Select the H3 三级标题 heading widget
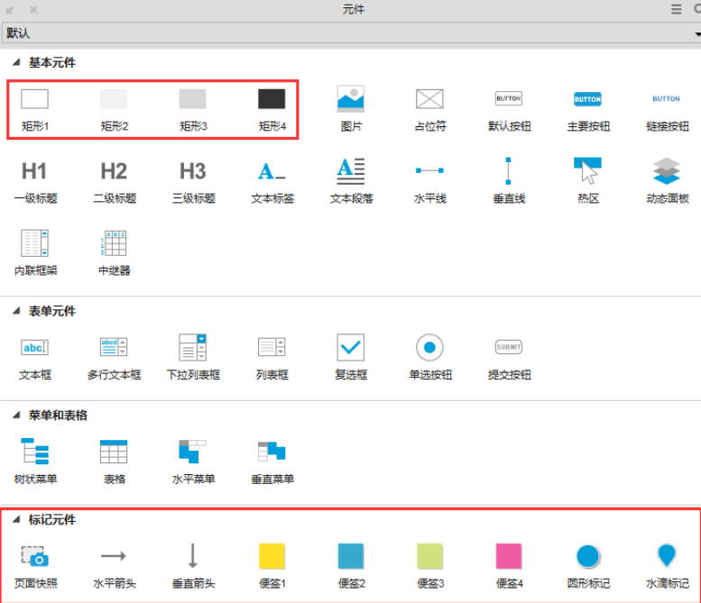The image size is (701, 603). tap(193, 182)
